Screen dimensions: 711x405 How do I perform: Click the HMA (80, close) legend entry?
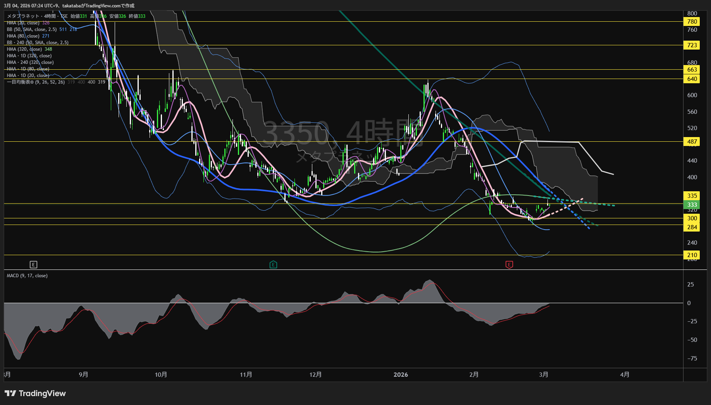tap(23, 36)
